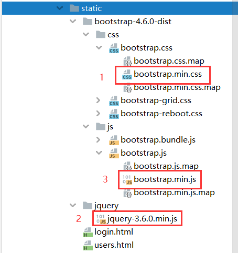Collapse the jquery folder chevron

(73, 205)
